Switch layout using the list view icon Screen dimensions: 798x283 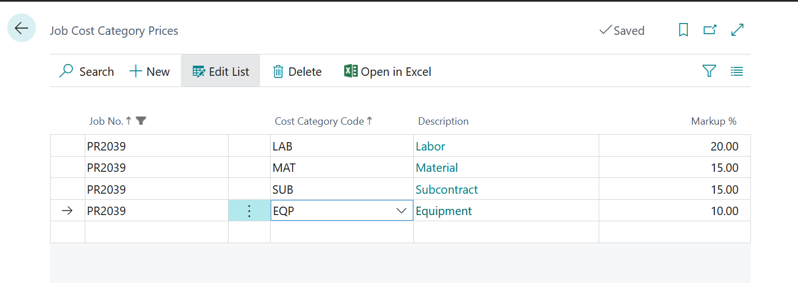[737, 71]
